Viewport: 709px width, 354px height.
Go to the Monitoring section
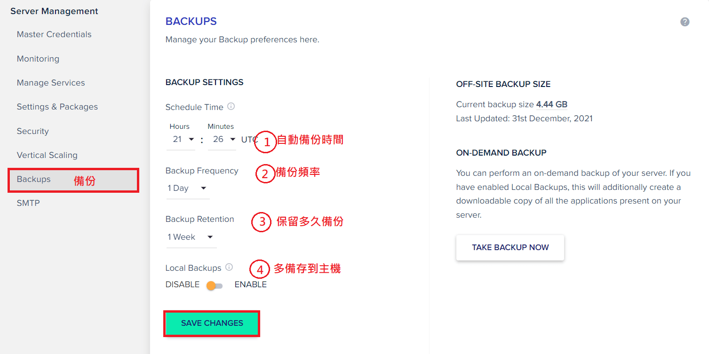(x=38, y=59)
